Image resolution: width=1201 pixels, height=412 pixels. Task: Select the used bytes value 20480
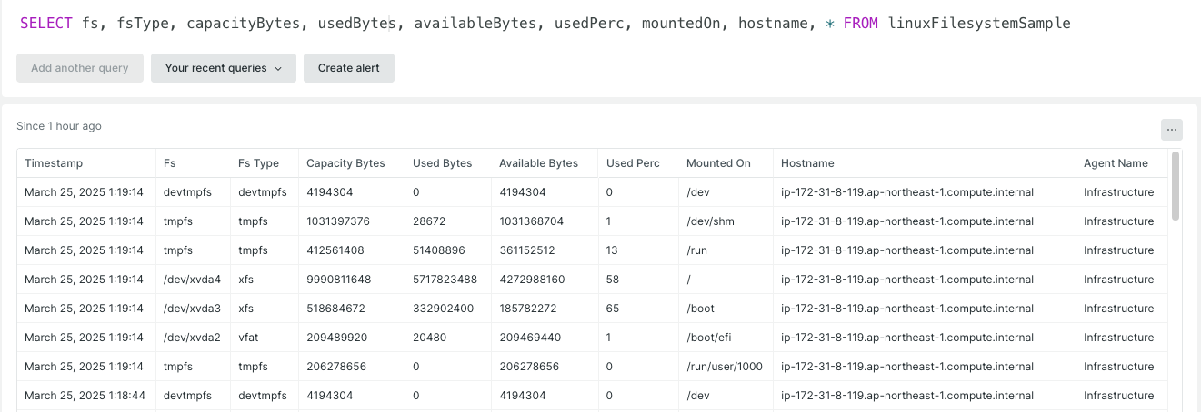point(429,338)
